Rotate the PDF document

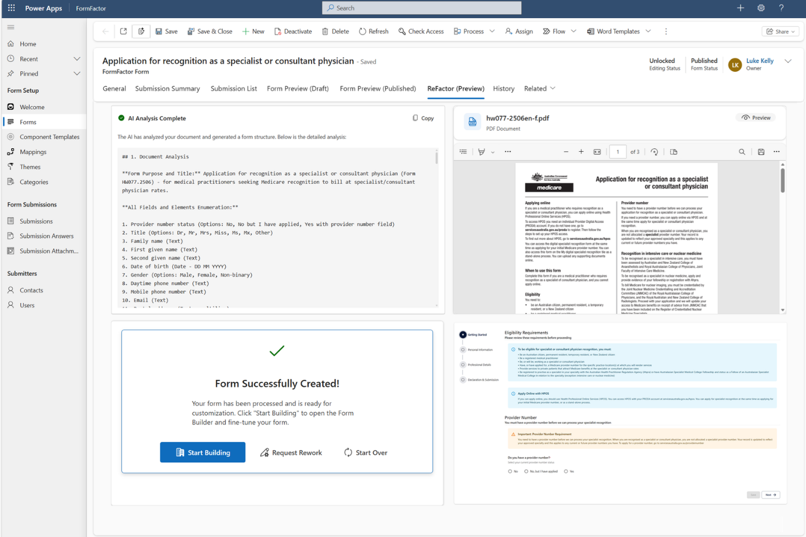click(x=654, y=152)
